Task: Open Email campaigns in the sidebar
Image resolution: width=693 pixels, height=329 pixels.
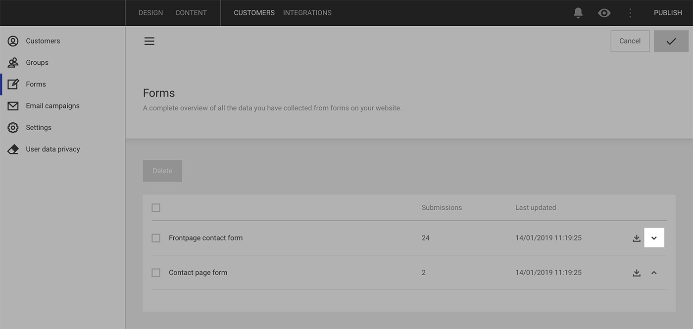Action: (x=52, y=106)
